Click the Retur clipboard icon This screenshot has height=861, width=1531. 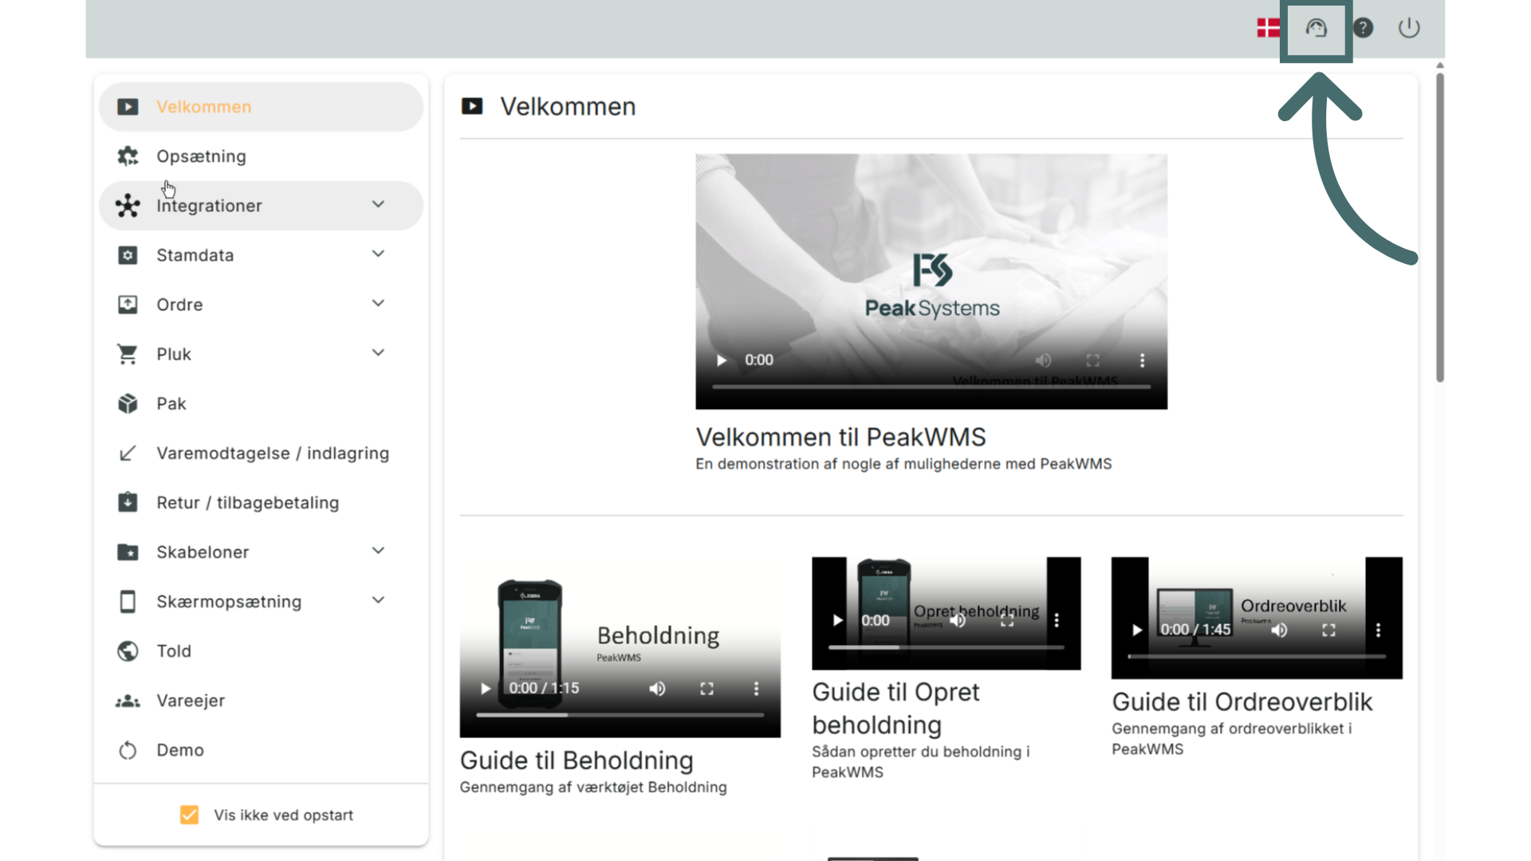[x=128, y=502]
